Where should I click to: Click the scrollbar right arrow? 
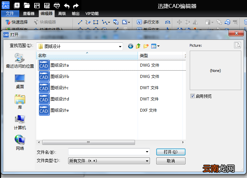183,142
